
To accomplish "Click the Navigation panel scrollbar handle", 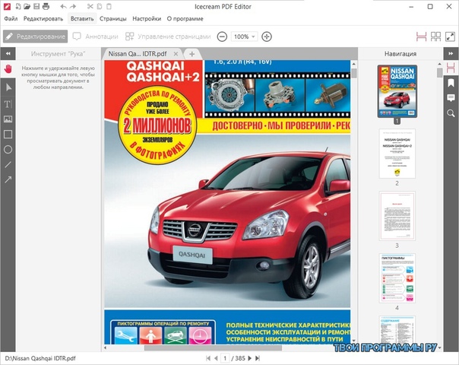I will [439, 73].
